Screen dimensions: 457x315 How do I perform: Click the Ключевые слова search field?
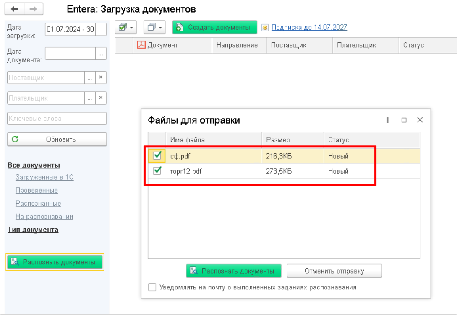point(57,119)
